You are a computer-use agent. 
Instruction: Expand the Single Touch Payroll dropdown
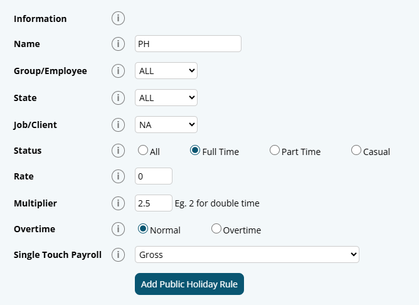[x=247, y=255]
